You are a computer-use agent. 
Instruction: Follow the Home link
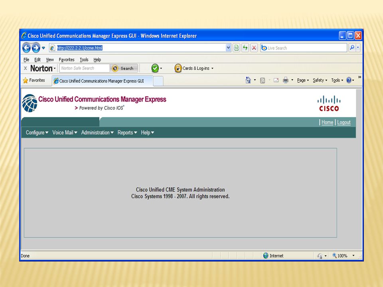327,122
